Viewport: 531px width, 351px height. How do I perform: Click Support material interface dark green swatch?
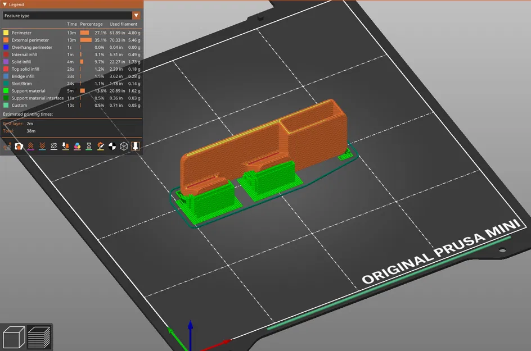coord(6,98)
